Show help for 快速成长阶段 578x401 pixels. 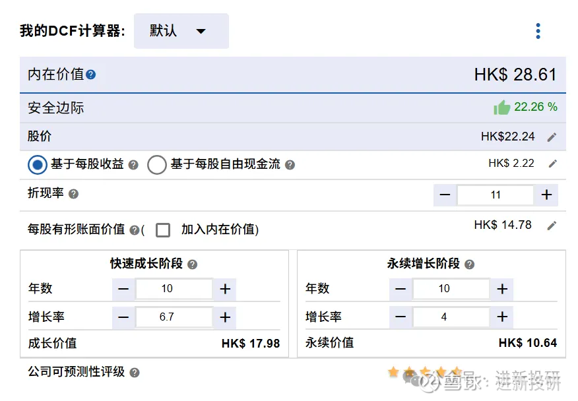point(192,264)
